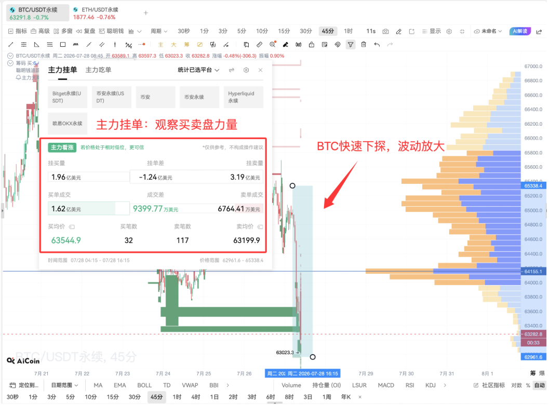
Task: Take a chart screenshot with camera icon
Action: pos(386,31)
